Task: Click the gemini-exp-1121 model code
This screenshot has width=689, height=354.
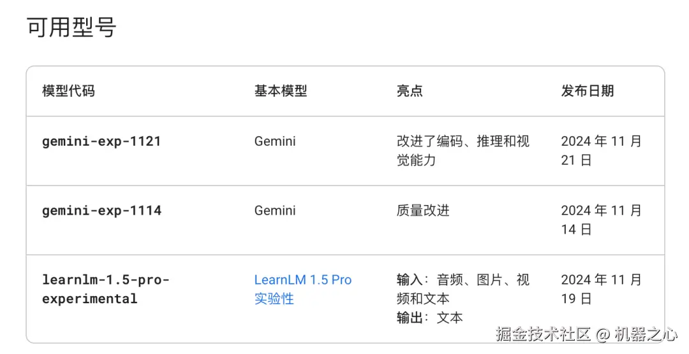Action: [101, 141]
